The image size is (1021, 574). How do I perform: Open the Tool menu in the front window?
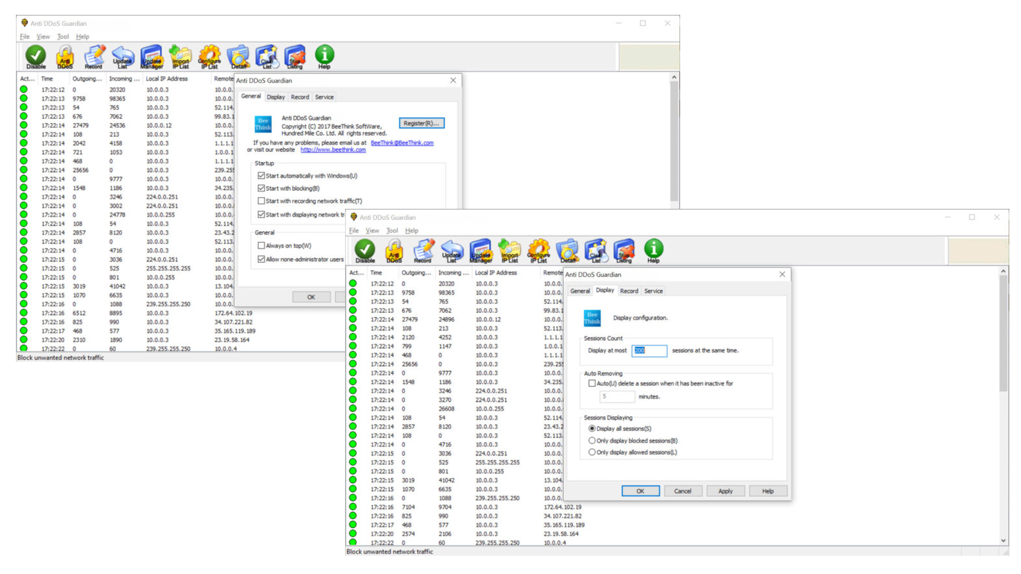392,231
